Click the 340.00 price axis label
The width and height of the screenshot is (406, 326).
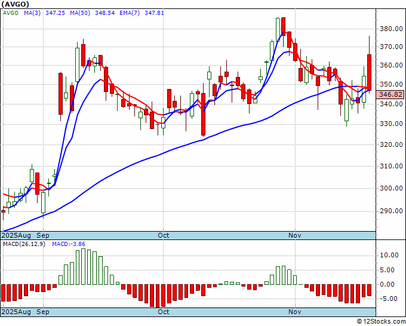click(391, 104)
